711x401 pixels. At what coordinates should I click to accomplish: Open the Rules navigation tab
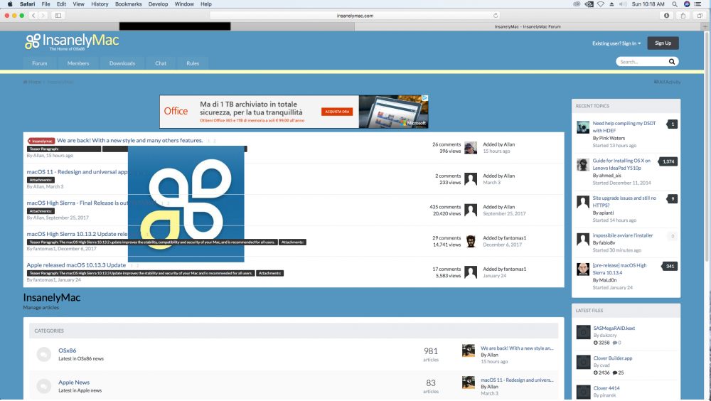pos(193,63)
